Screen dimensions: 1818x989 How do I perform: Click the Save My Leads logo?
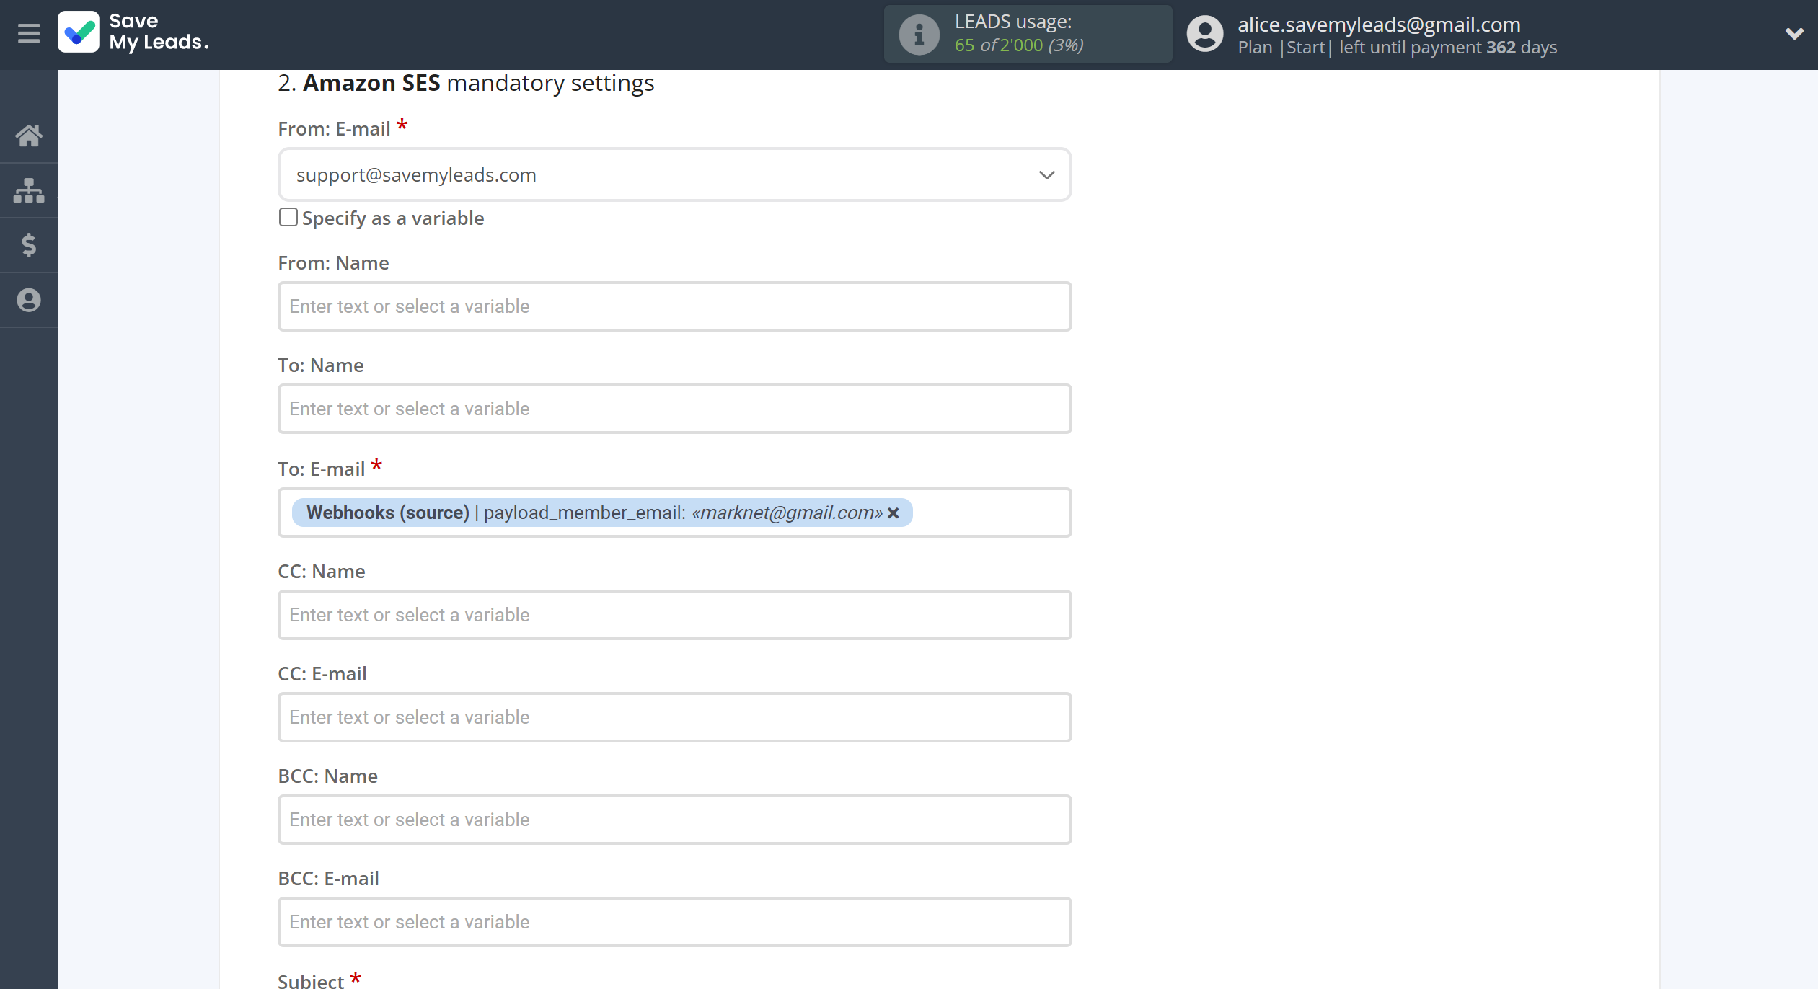click(x=133, y=32)
